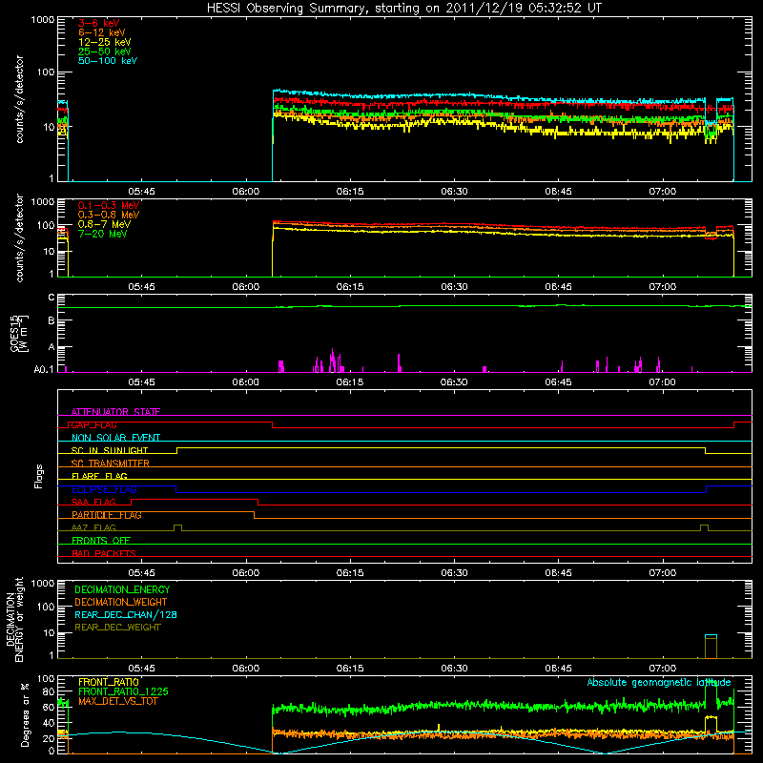The width and height of the screenshot is (763, 763).
Task: Click the FRONT_RATIO legend label
Action: (109, 682)
